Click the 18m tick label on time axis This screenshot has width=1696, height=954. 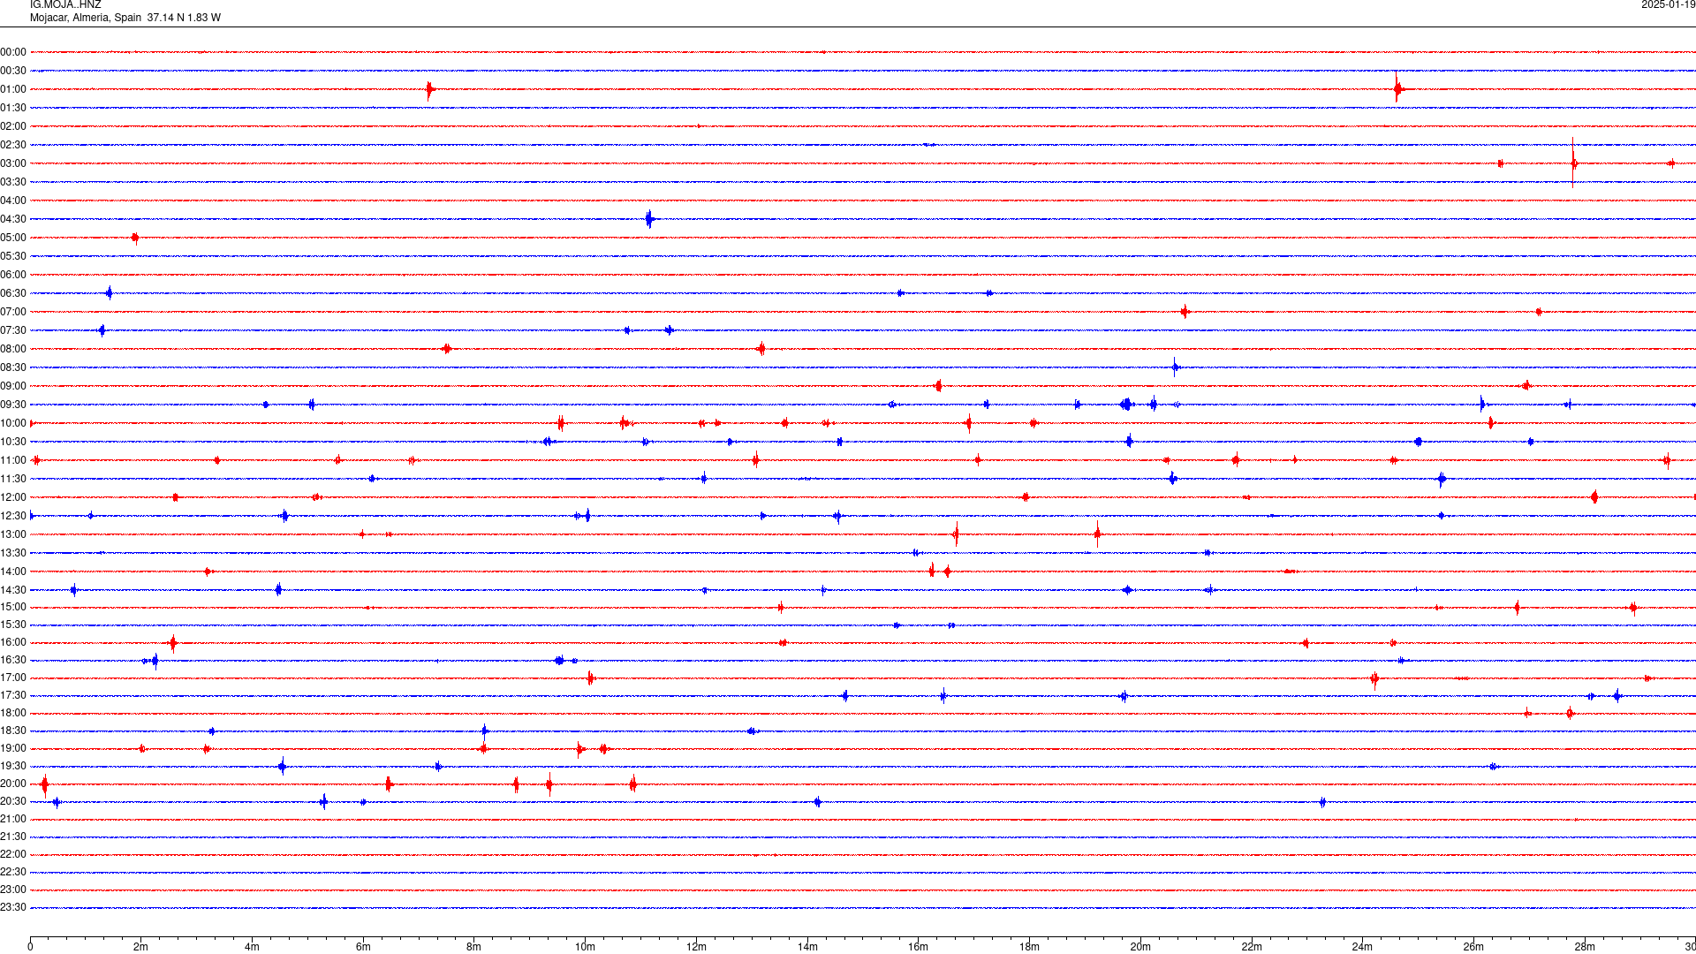coord(1029,947)
